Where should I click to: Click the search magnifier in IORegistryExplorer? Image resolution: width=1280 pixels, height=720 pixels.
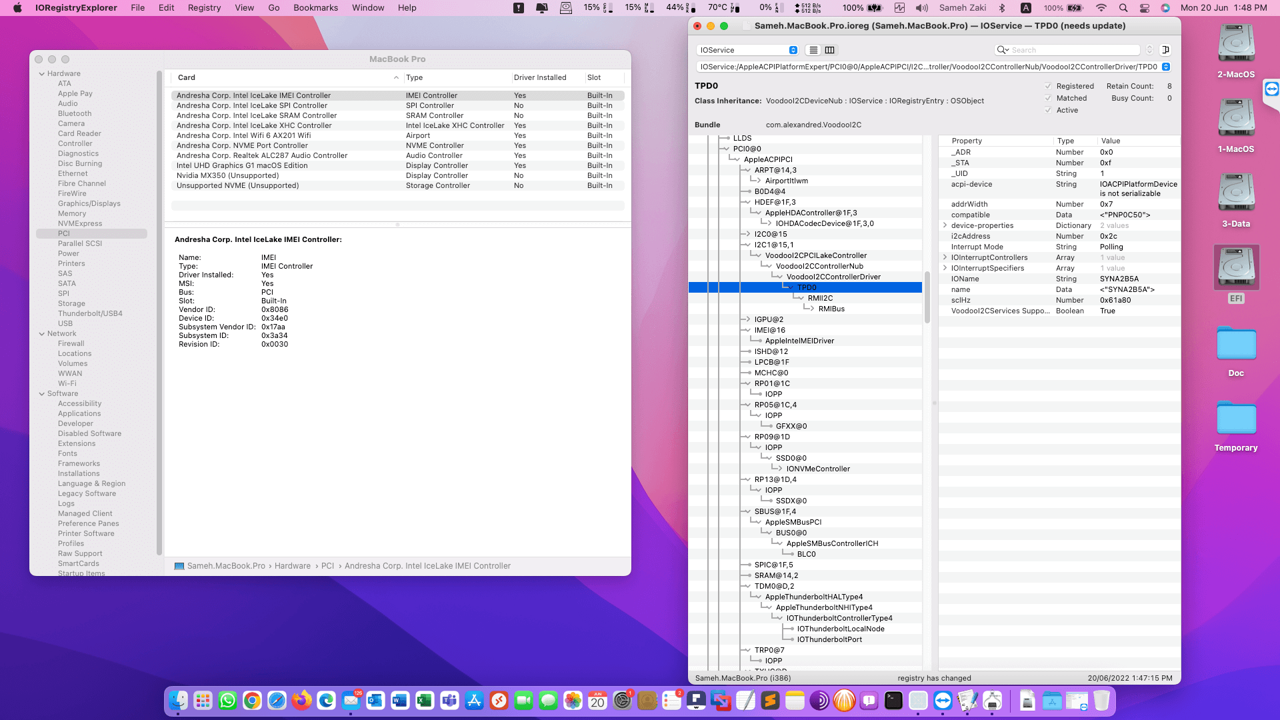click(1002, 50)
